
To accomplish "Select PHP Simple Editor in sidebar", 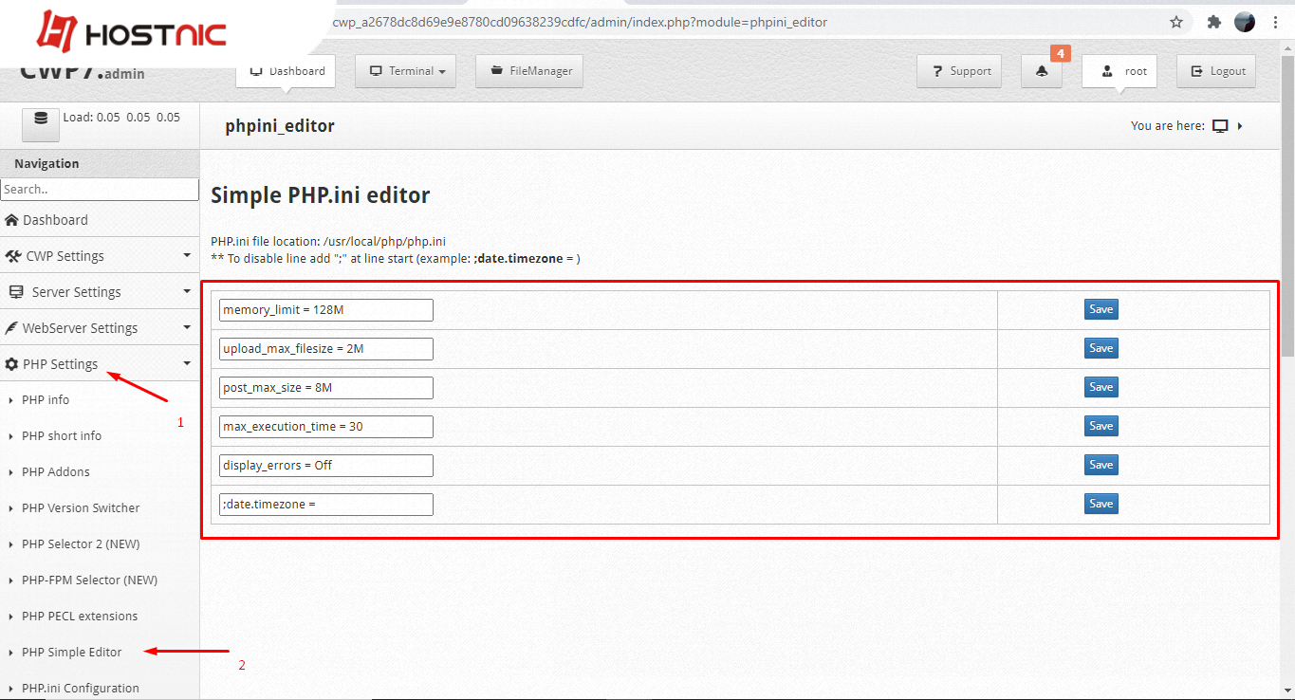I will coord(72,653).
